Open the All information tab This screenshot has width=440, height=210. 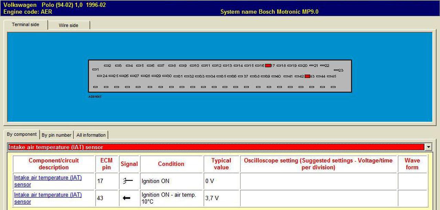pyautogui.click(x=91, y=135)
